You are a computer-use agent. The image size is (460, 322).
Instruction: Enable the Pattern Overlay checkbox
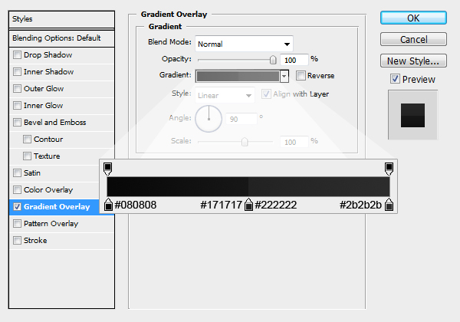(17, 223)
